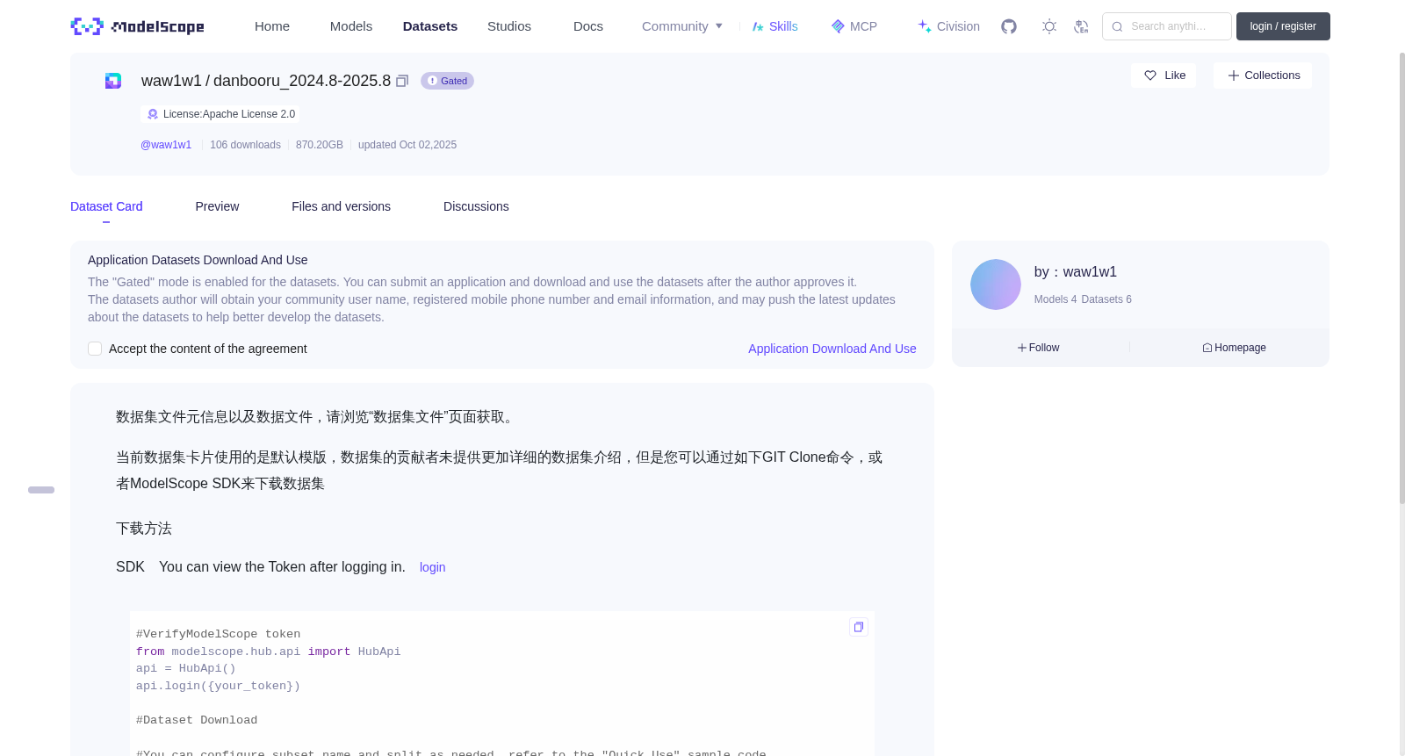This screenshot has height=756, width=1405.
Task: Click the left edge collapse handle
Action: click(x=41, y=490)
